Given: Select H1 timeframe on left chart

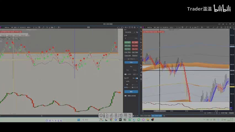Looking at the screenshot, I should coord(18,27).
